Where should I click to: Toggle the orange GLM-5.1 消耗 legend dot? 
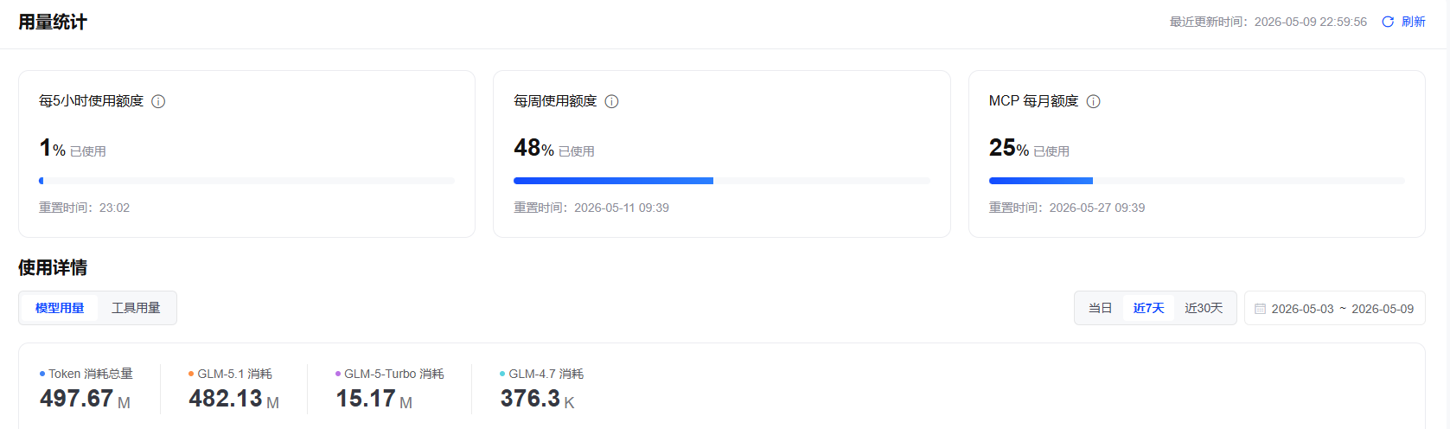(x=191, y=374)
